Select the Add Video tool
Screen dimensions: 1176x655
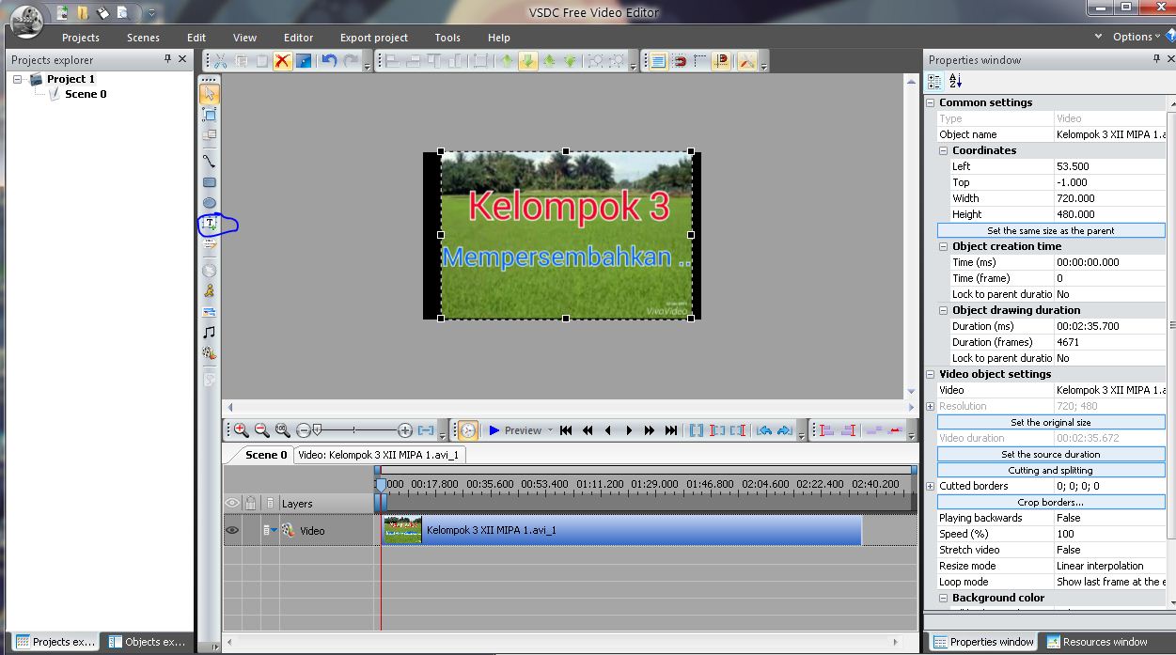click(210, 353)
